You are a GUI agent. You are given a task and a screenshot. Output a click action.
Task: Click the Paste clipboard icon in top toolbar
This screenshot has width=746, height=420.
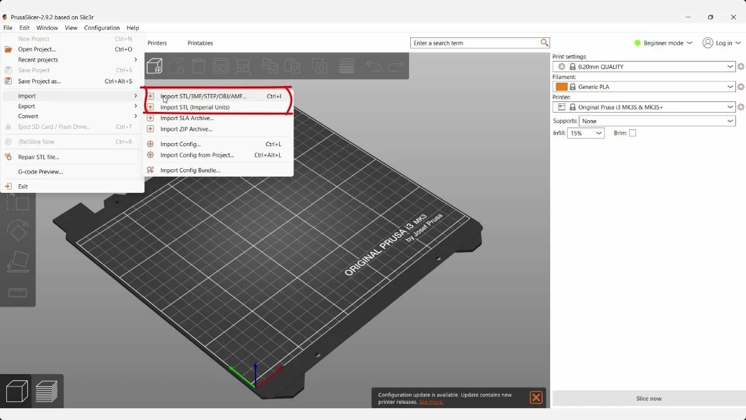pos(292,65)
